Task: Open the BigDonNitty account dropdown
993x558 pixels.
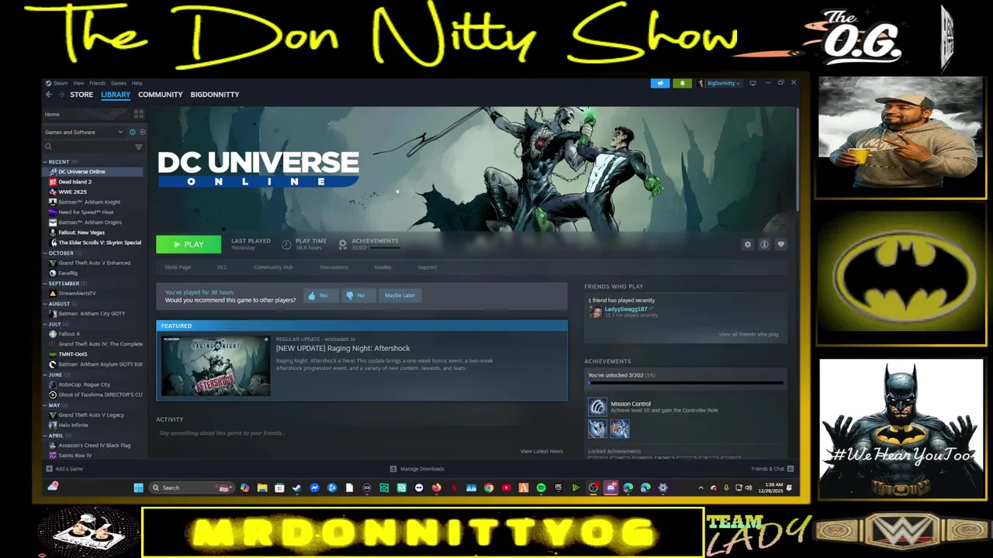Action: coord(719,83)
